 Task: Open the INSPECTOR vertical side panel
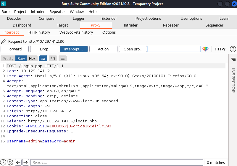[x=233, y=80]
